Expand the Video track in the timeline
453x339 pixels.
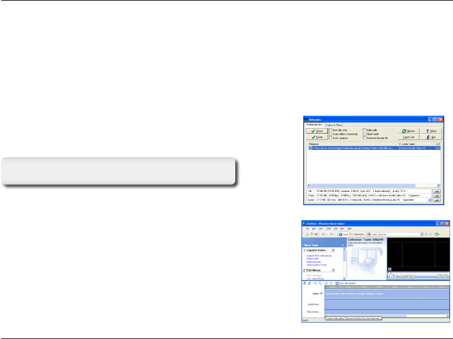(321, 294)
